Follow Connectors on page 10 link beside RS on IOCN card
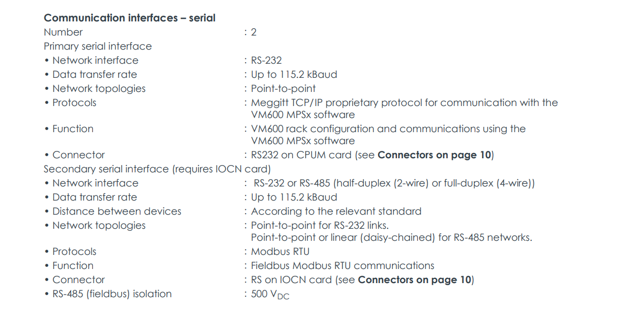 (415, 280)
